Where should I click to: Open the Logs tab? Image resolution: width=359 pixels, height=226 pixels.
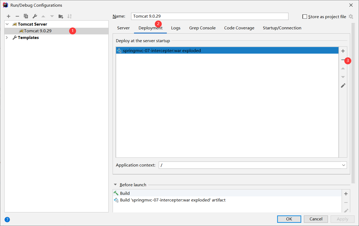click(176, 28)
